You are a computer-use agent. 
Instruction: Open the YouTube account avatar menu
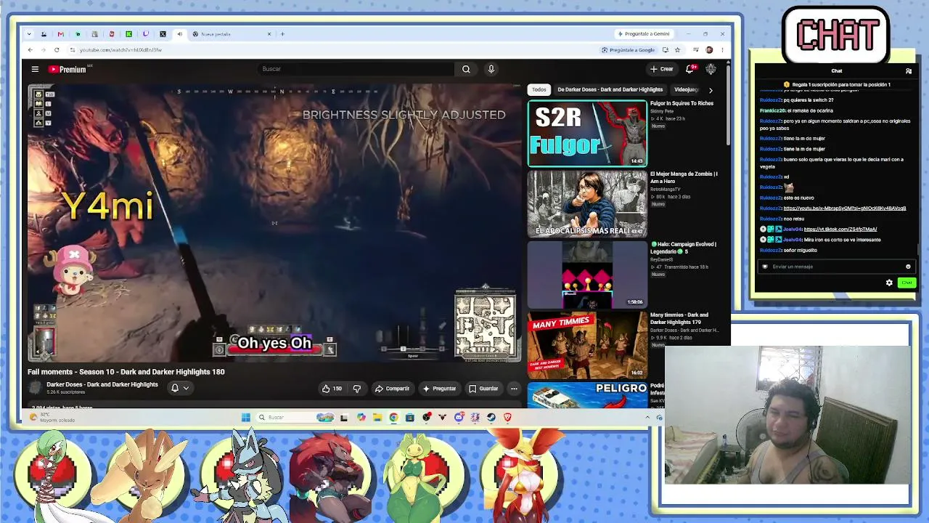(x=711, y=69)
